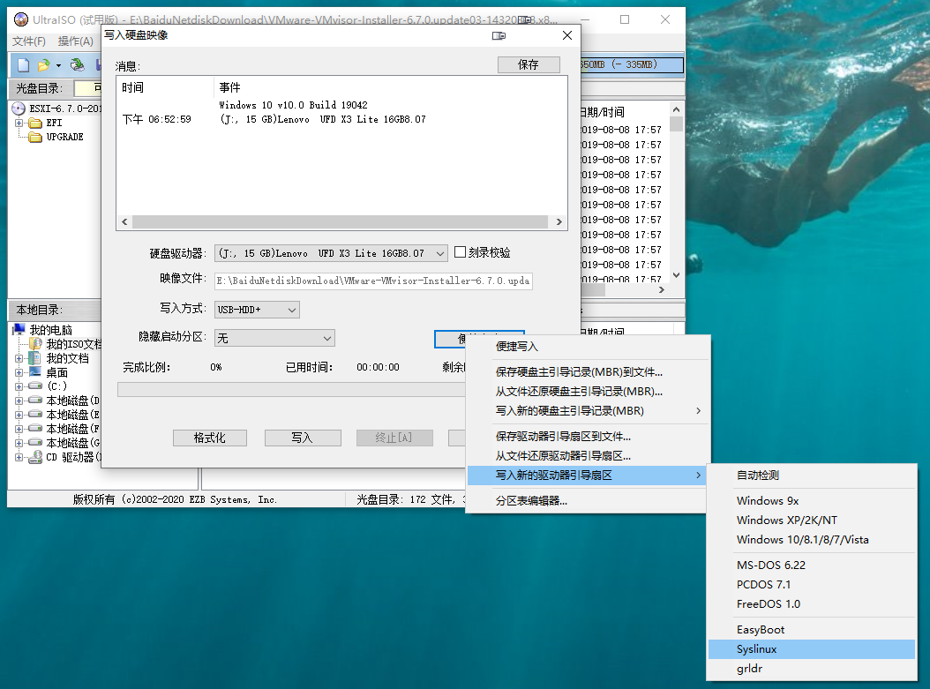Click the 桌面 desktop icon
The image size is (930, 689).
(35, 372)
